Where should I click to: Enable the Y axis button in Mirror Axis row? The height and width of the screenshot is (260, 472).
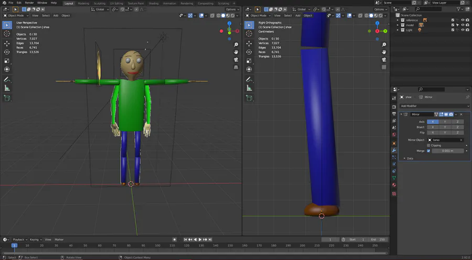pyautogui.click(x=445, y=121)
